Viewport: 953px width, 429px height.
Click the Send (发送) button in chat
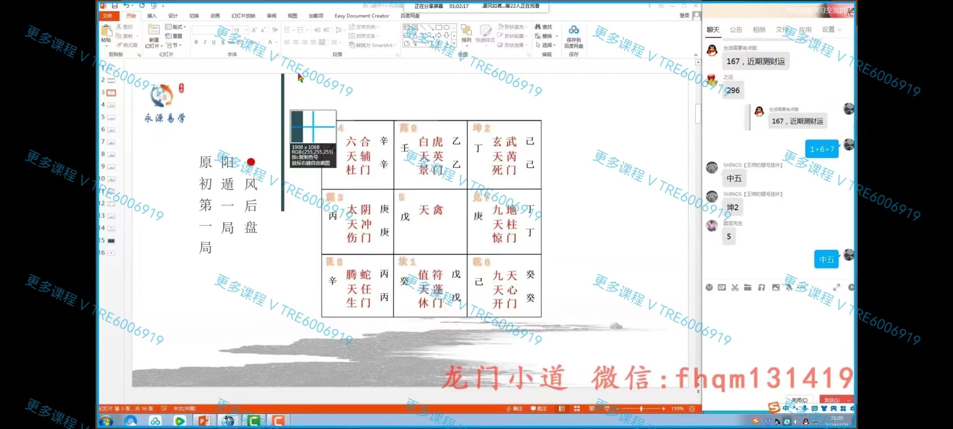832,400
